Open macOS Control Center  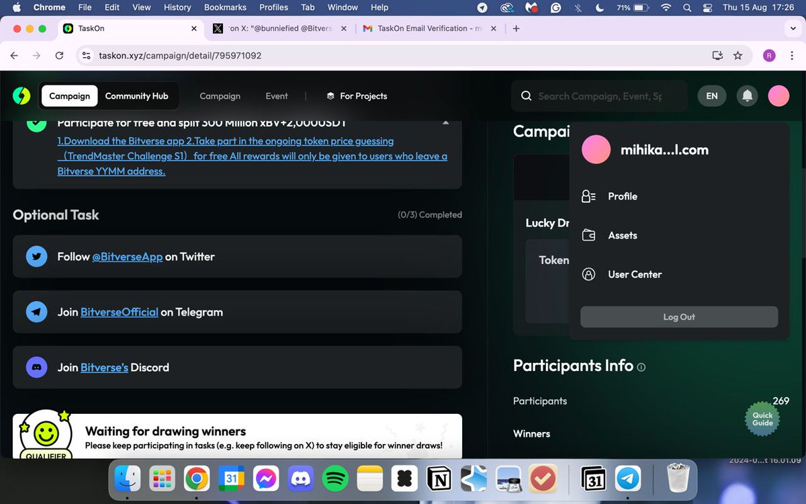click(707, 7)
